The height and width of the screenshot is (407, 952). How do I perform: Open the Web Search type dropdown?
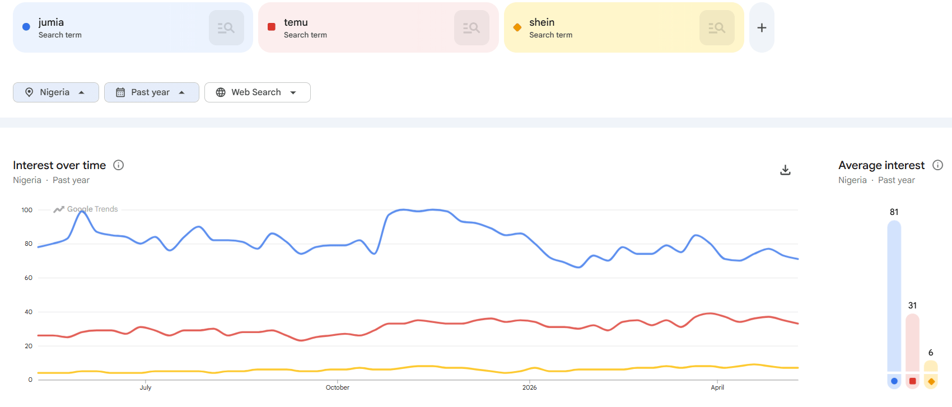258,92
